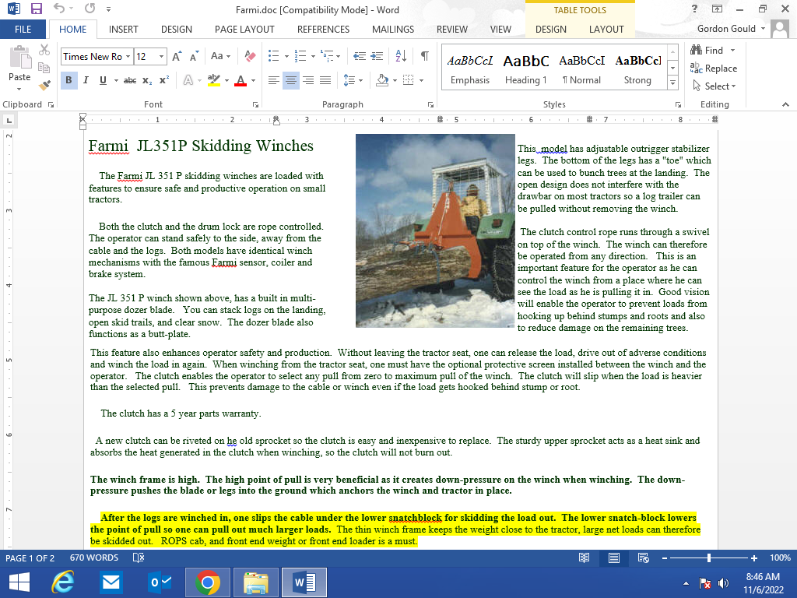
Task: Click the Sort icon in Paragraph group
Action: pos(401,56)
